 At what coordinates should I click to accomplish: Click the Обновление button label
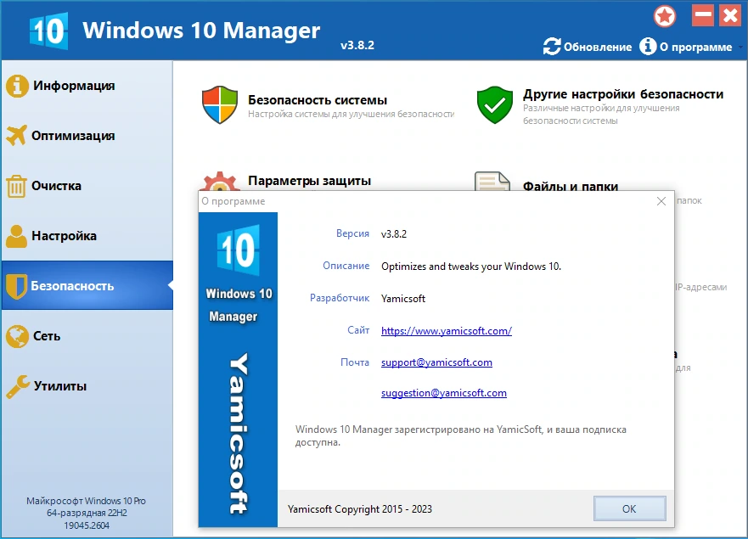(x=597, y=48)
